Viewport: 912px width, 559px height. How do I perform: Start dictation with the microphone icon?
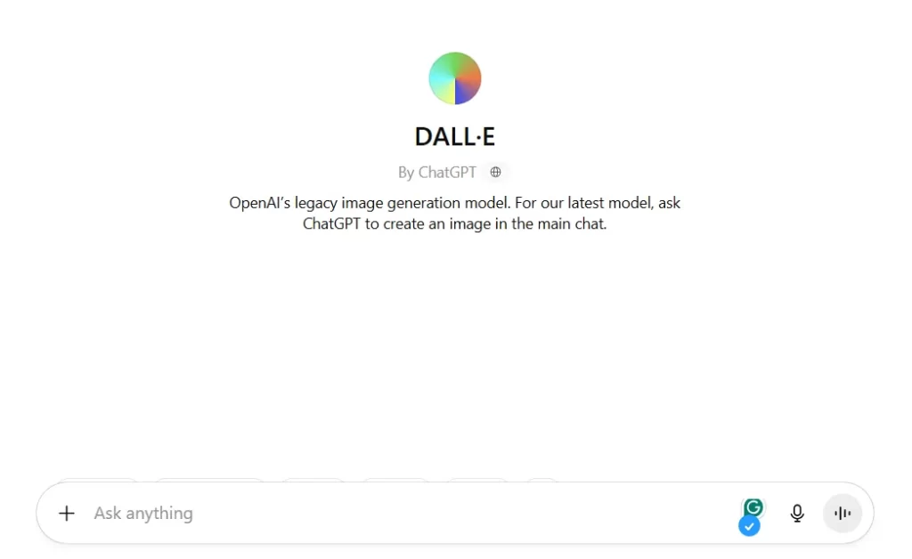[797, 513]
